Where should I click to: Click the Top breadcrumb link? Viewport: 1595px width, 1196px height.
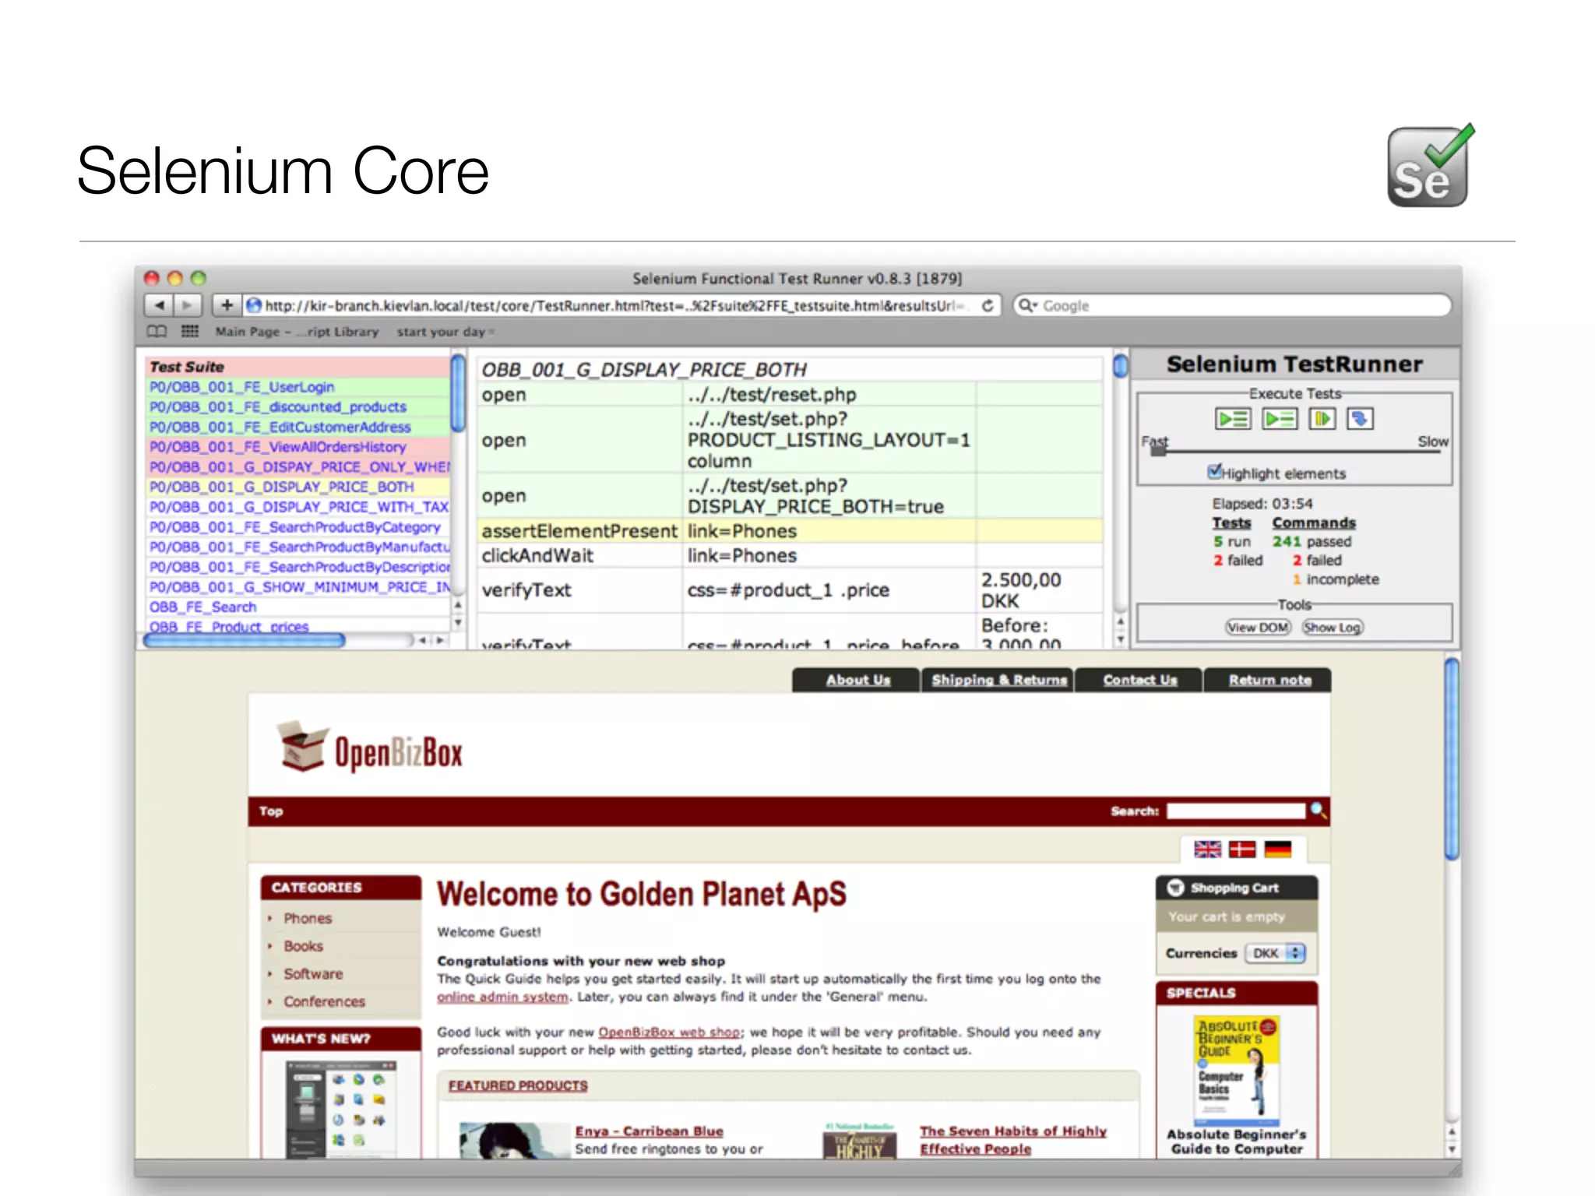tap(271, 811)
